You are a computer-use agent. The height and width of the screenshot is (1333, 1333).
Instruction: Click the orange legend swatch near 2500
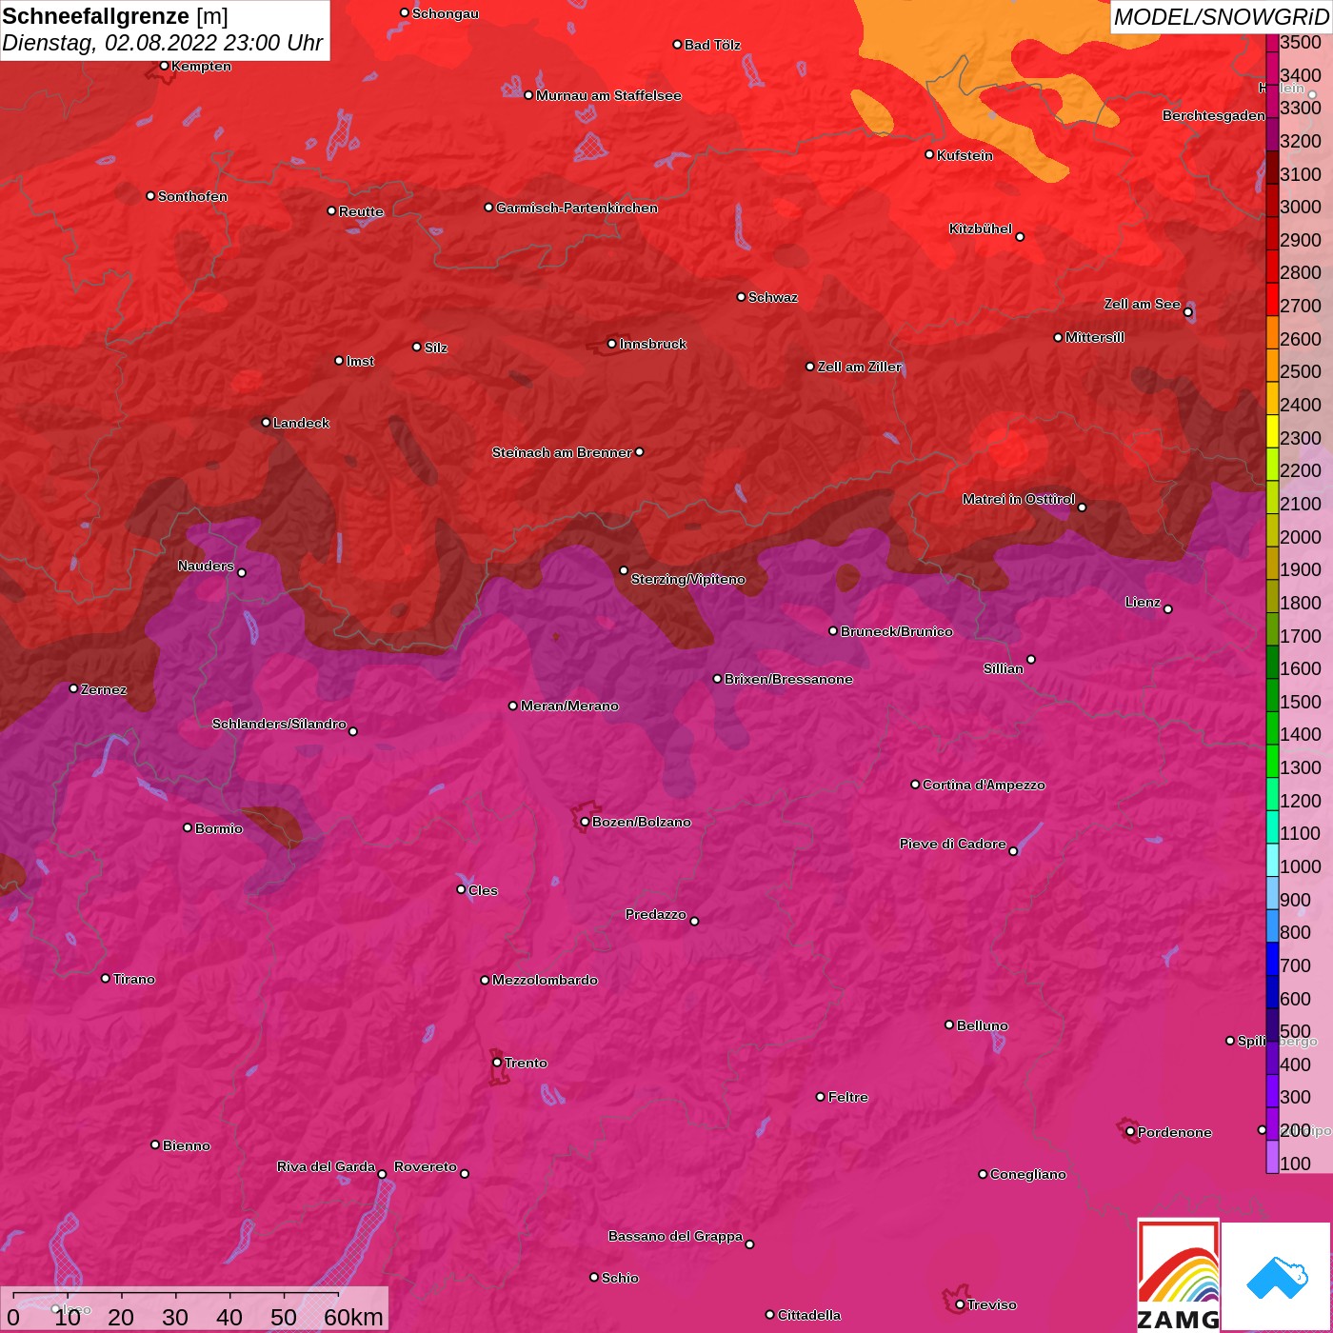click(x=1272, y=365)
